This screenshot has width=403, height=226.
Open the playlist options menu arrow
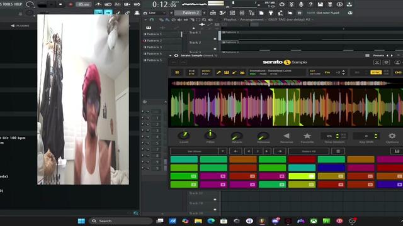pyautogui.click(x=145, y=19)
